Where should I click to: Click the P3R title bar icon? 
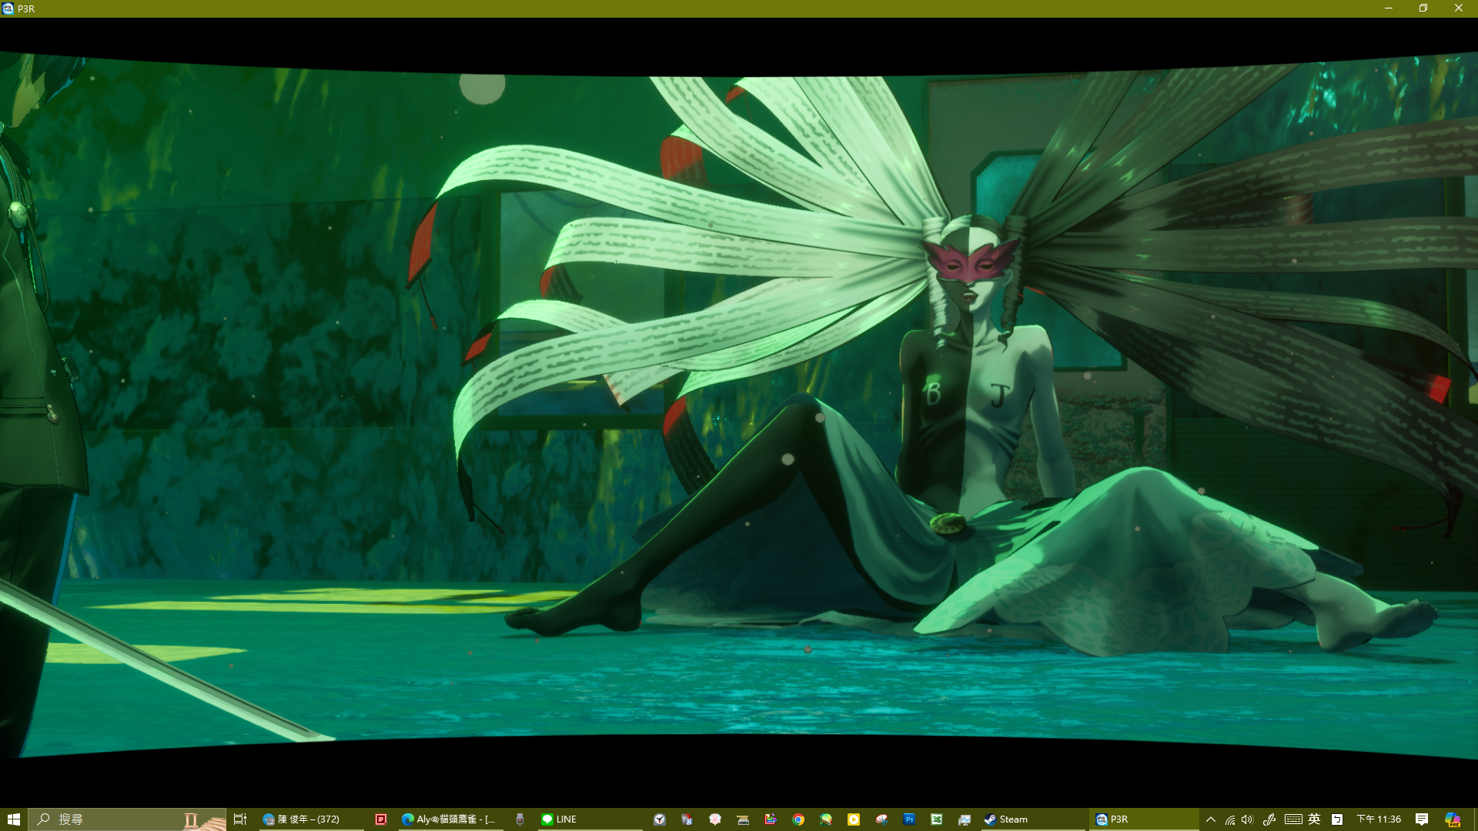click(x=8, y=8)
